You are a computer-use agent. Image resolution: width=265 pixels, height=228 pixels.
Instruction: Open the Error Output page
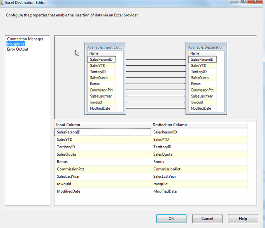(x=18, y=49)
